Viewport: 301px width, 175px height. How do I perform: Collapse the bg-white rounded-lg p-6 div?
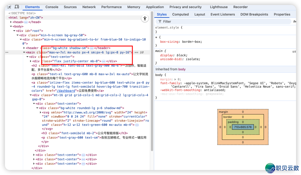pos(37,108)
